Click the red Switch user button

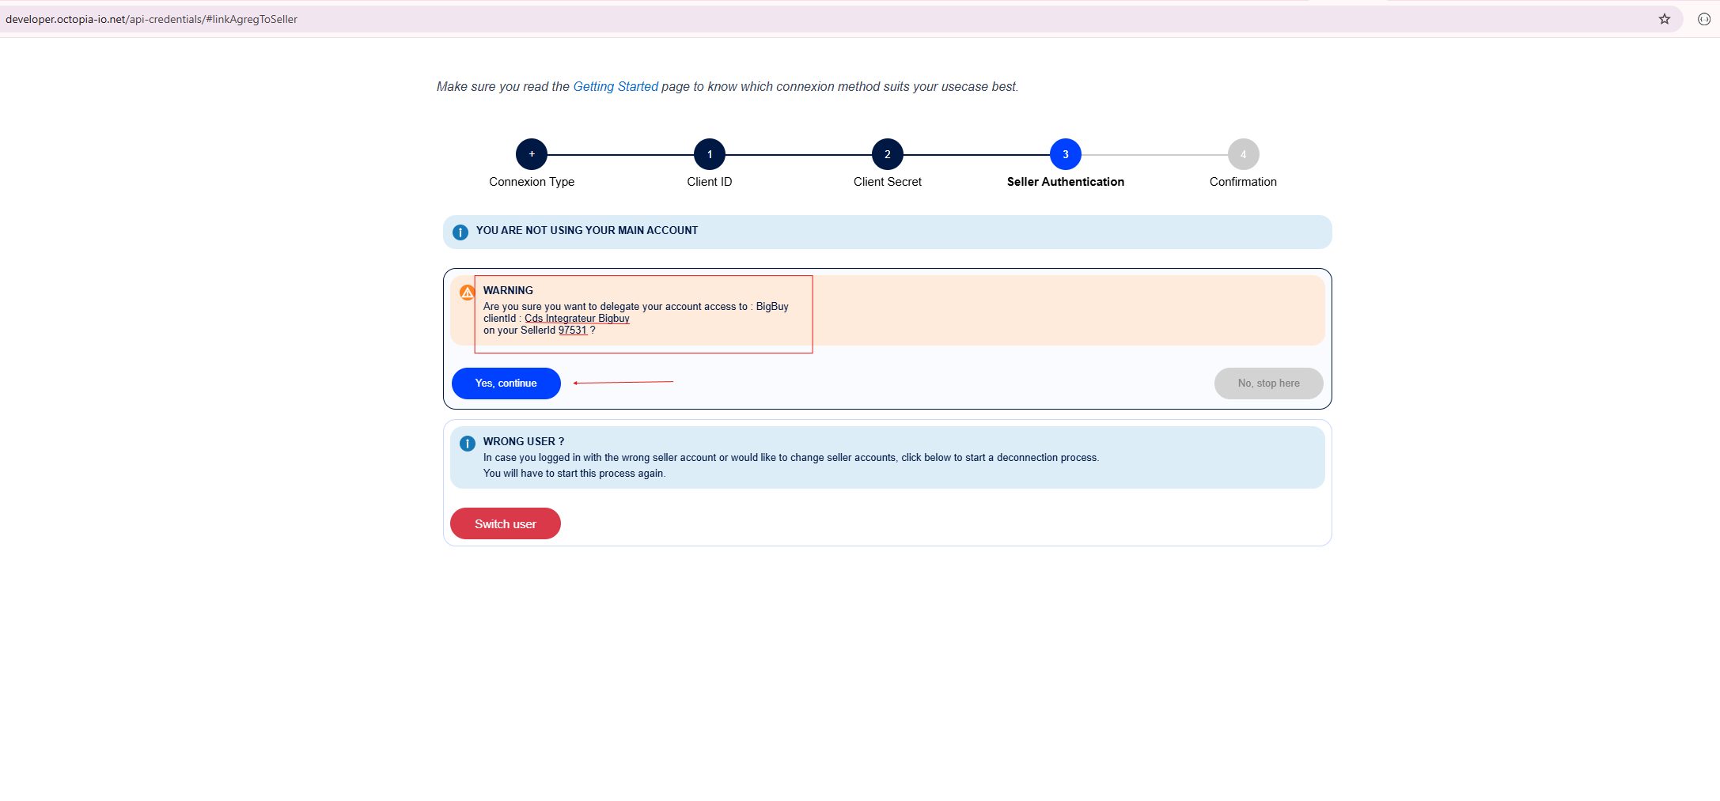click(x=505, y=523)
